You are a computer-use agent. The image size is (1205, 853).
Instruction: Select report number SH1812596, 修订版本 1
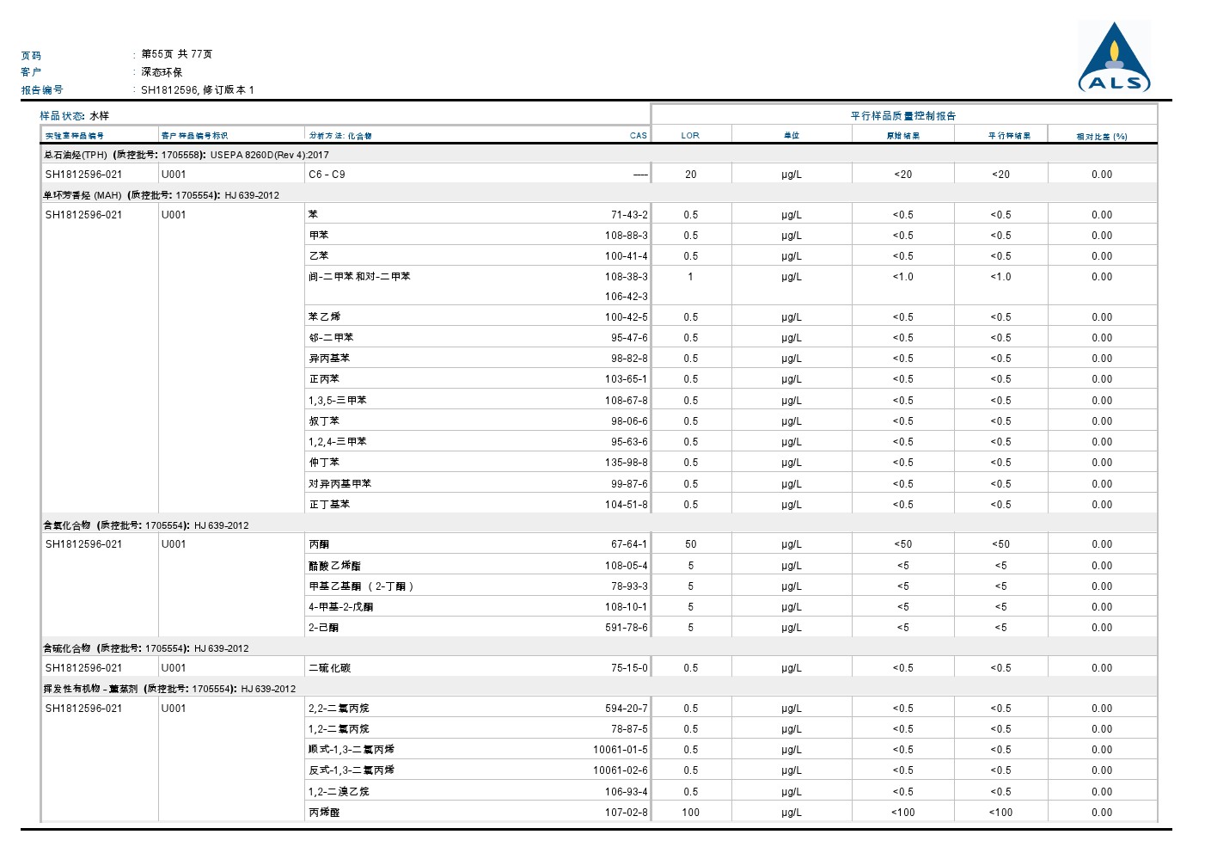[x=198, y=90]
